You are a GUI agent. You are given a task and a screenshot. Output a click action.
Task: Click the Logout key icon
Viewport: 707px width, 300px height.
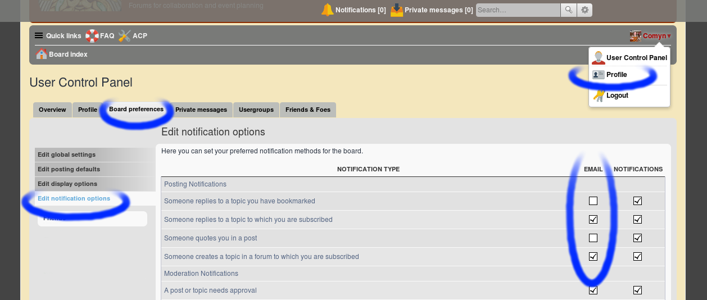pyautogui.click(x=599, y=96)
